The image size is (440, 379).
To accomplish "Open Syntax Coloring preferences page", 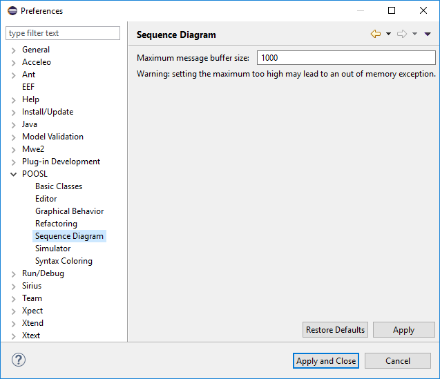I will click(x=64, y=261).
